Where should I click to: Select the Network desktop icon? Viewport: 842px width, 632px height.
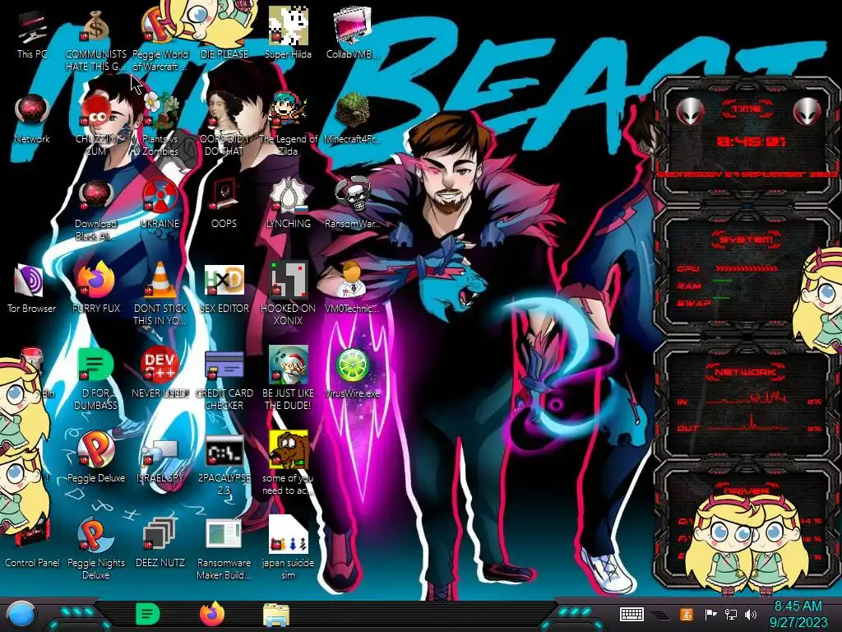point(32,118)
